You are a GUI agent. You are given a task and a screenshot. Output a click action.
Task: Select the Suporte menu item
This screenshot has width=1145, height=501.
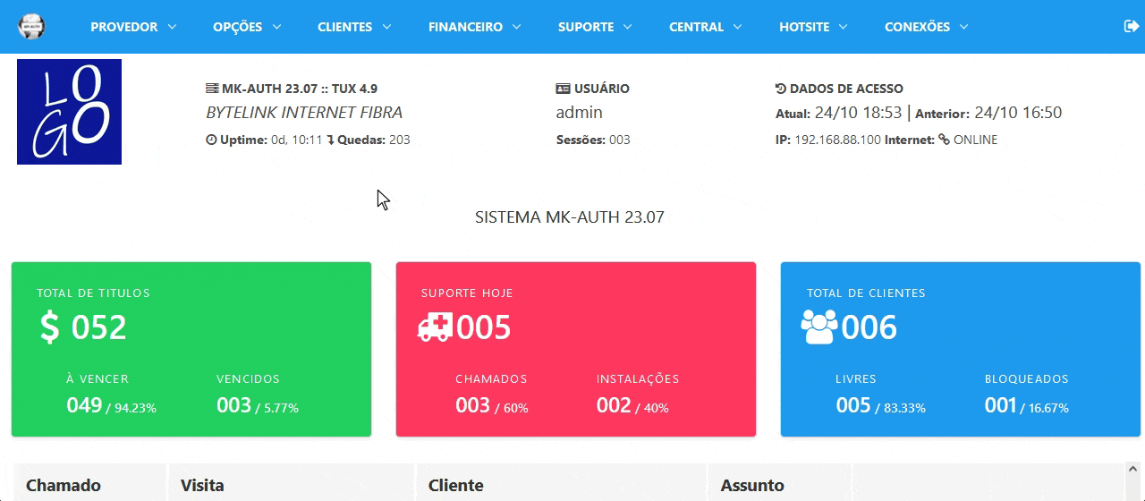point(595,27)
